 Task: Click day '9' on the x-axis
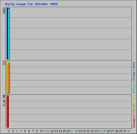click(41, 131)
